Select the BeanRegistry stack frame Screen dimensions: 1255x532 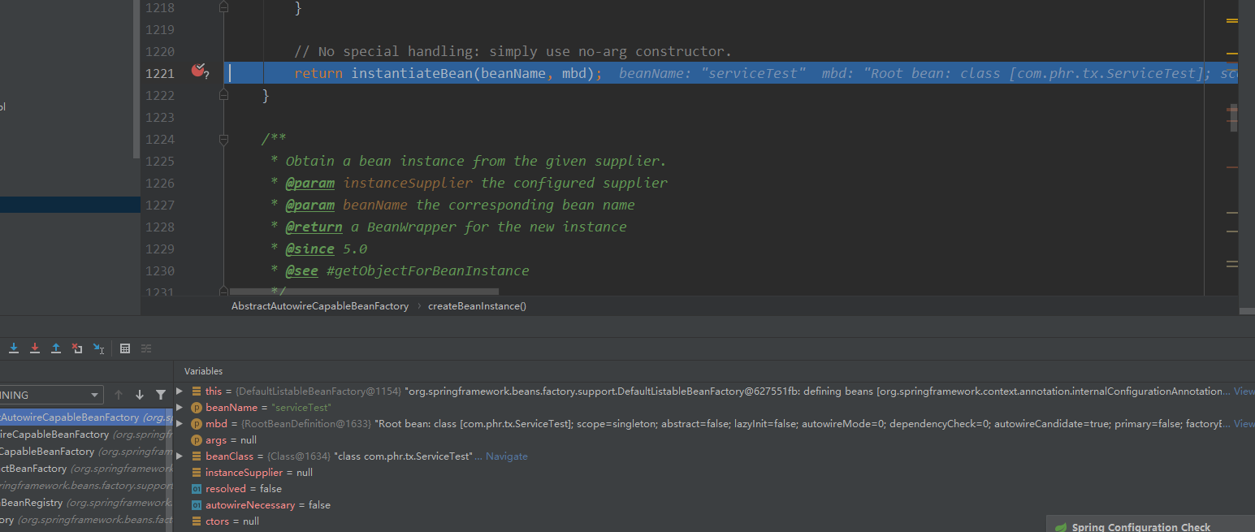pos(86,503)
